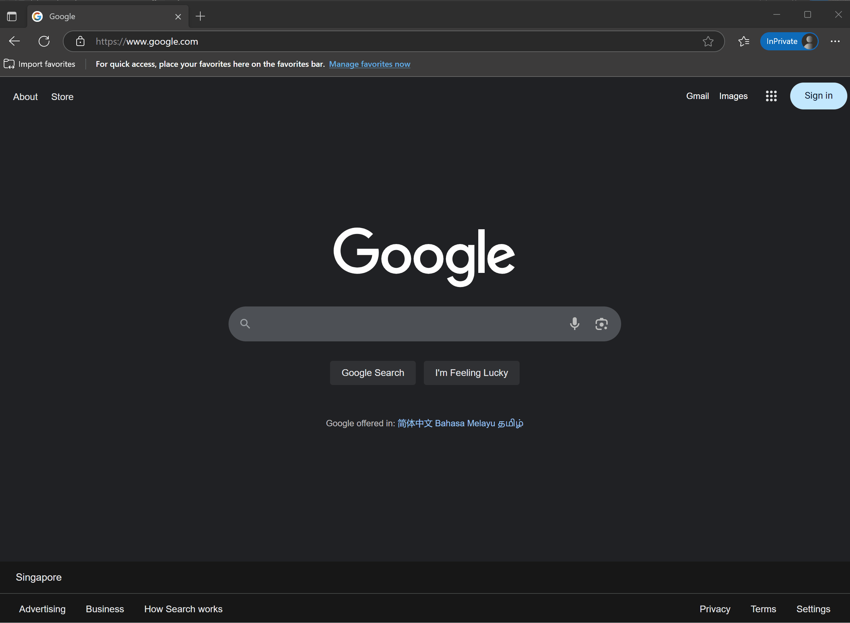Start Search by voice microphone
This screenshot has width=850, height=623.
tap(574, 324)
